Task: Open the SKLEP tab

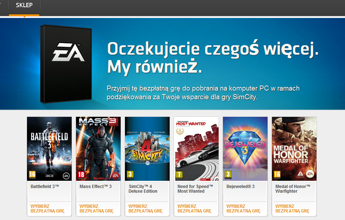Action: click(24, 5)
